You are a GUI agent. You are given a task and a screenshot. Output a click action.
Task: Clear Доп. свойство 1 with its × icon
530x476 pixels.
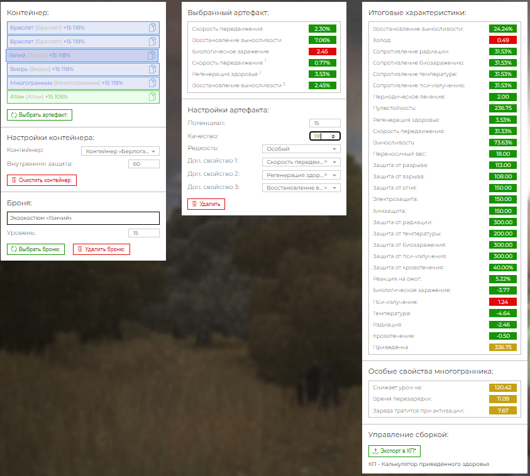326,162
